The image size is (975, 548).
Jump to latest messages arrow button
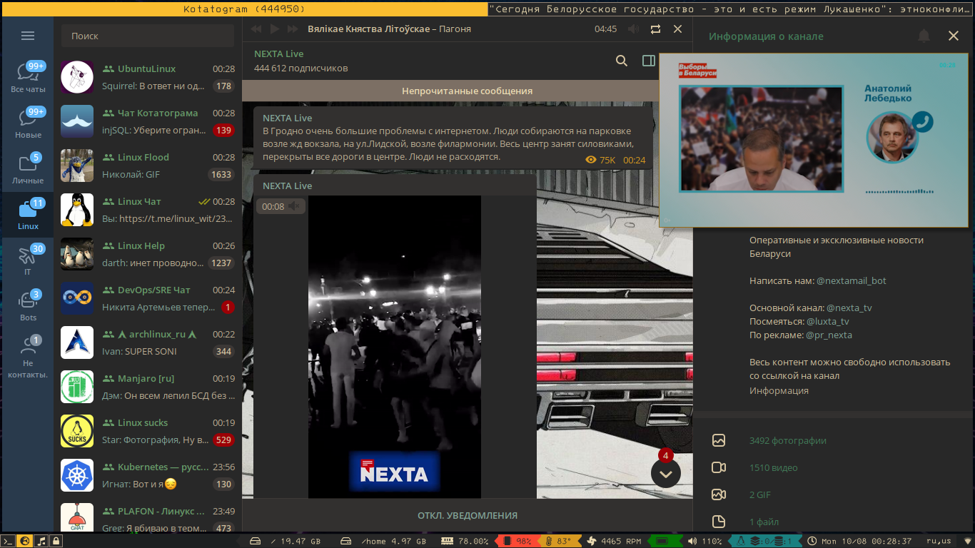666,473
